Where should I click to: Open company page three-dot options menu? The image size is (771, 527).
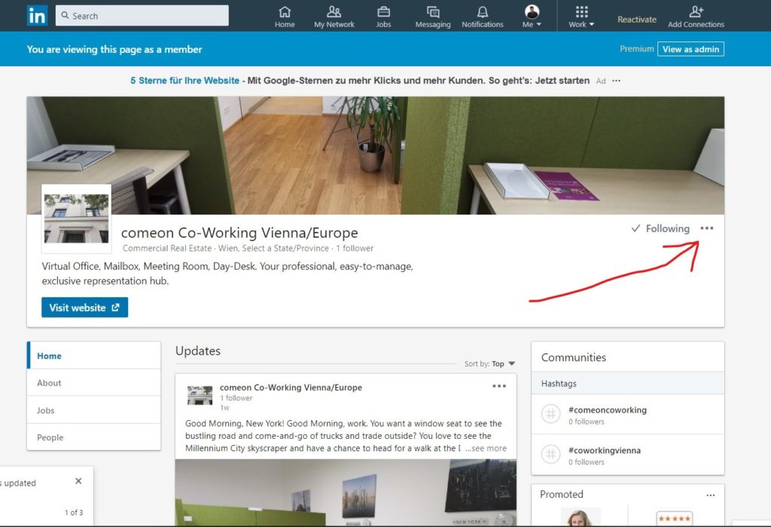(x=706, y=228)
